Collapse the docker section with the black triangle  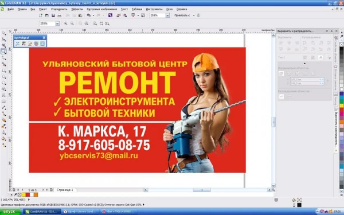304,64
